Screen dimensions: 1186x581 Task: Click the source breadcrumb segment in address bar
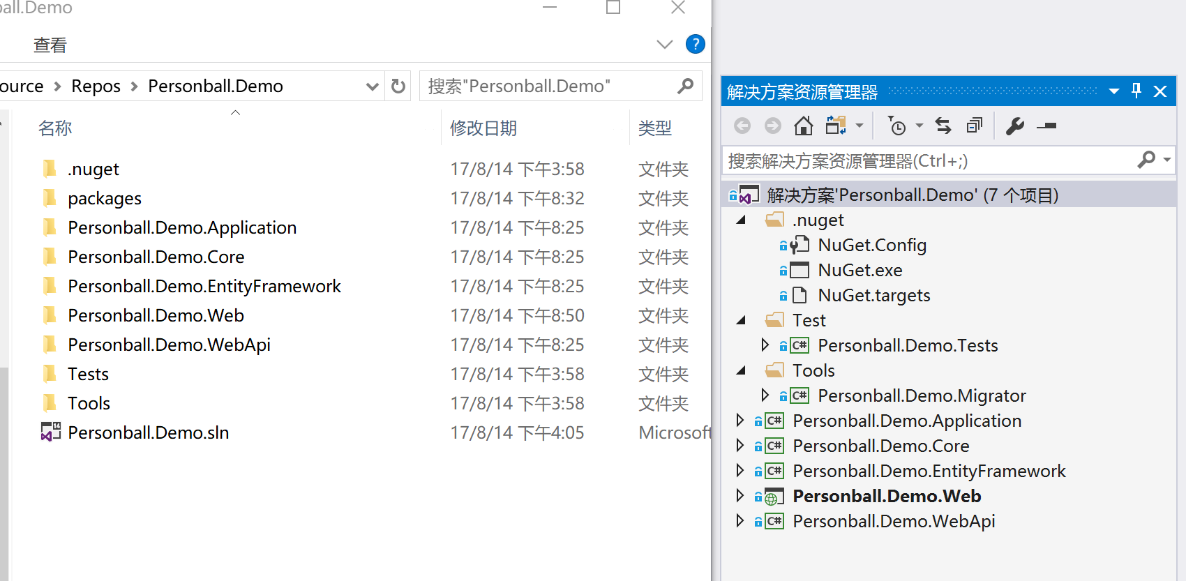[22, 86]
